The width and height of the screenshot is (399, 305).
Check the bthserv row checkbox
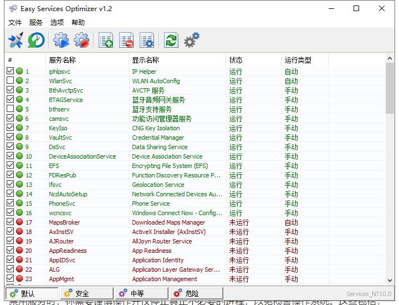tap(10, 109)
